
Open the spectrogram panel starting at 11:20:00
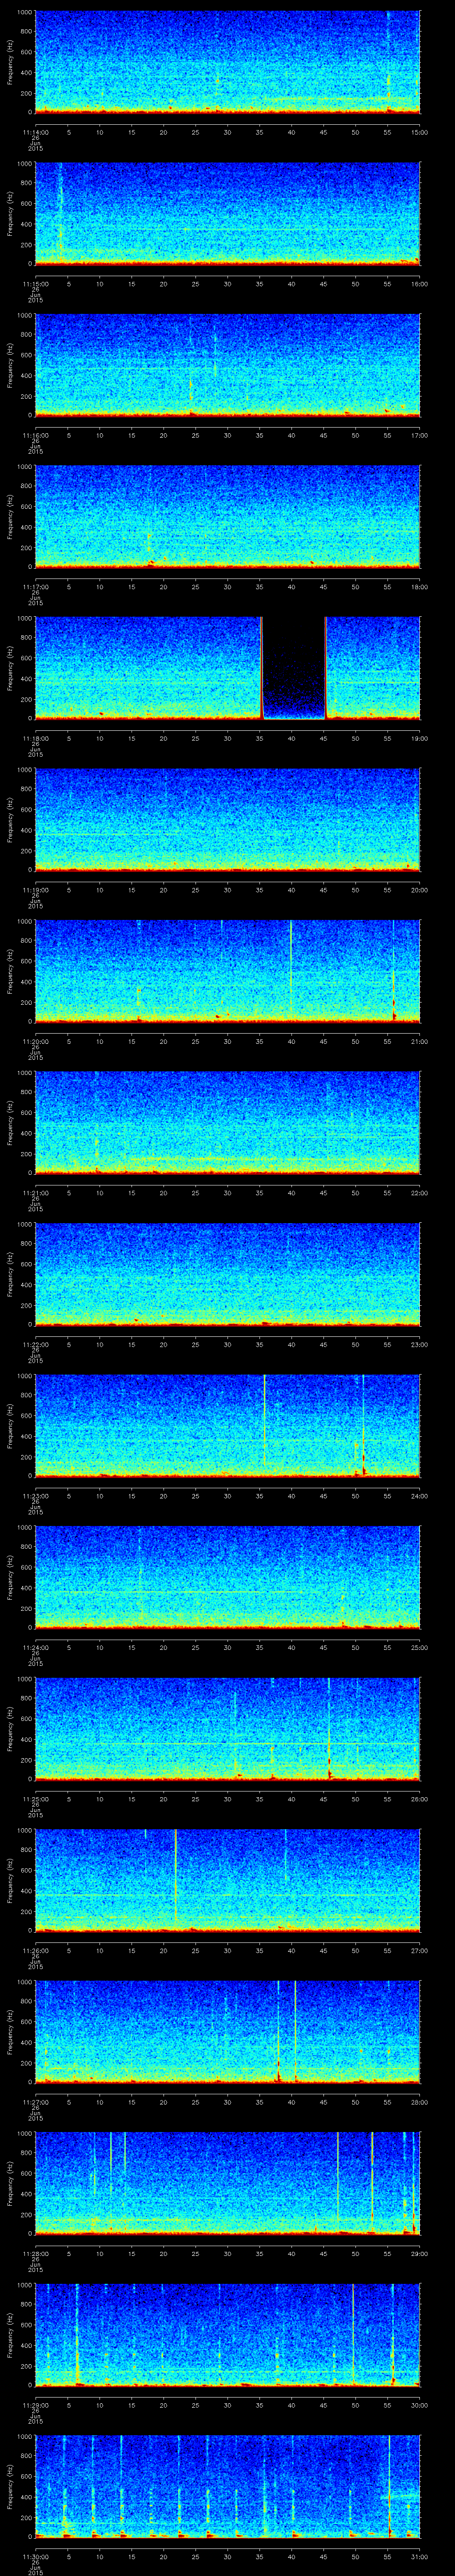pyautogui.click(x=227, y=971)
